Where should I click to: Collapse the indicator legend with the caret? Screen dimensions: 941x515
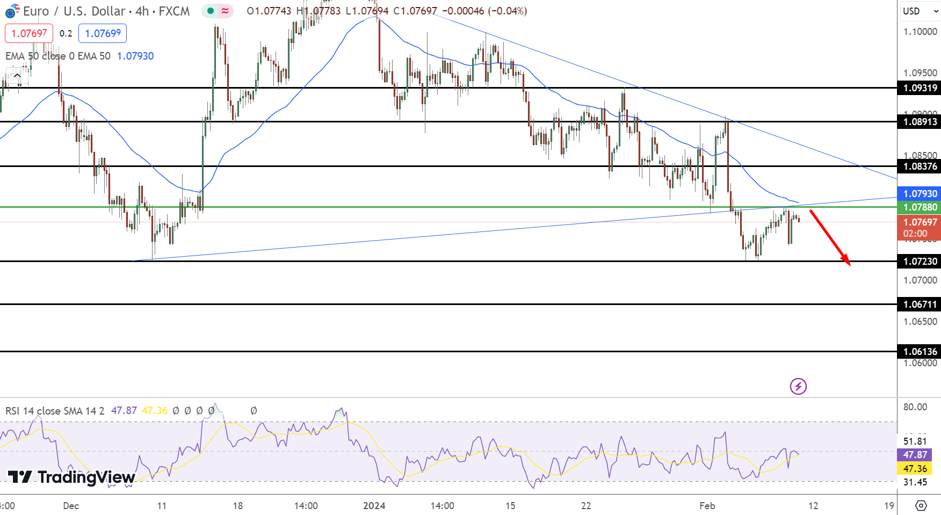[x=17, y=76]
